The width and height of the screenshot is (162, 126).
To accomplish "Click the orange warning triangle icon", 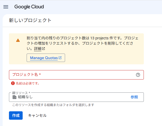I will [x=18, y=40].
